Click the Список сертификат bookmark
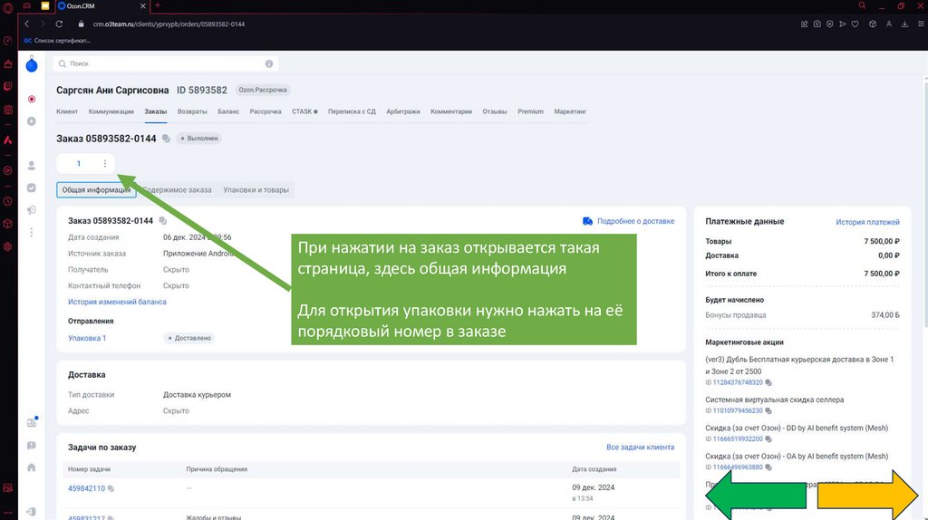The image size is (928, 520). coord(57,41)
